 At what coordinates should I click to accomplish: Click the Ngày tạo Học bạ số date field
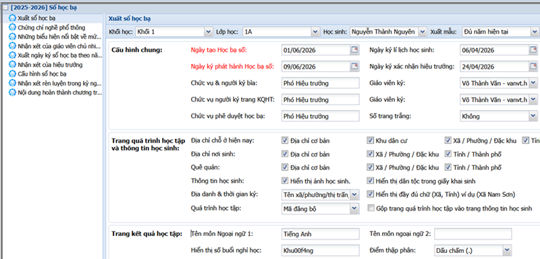(316, 50)
